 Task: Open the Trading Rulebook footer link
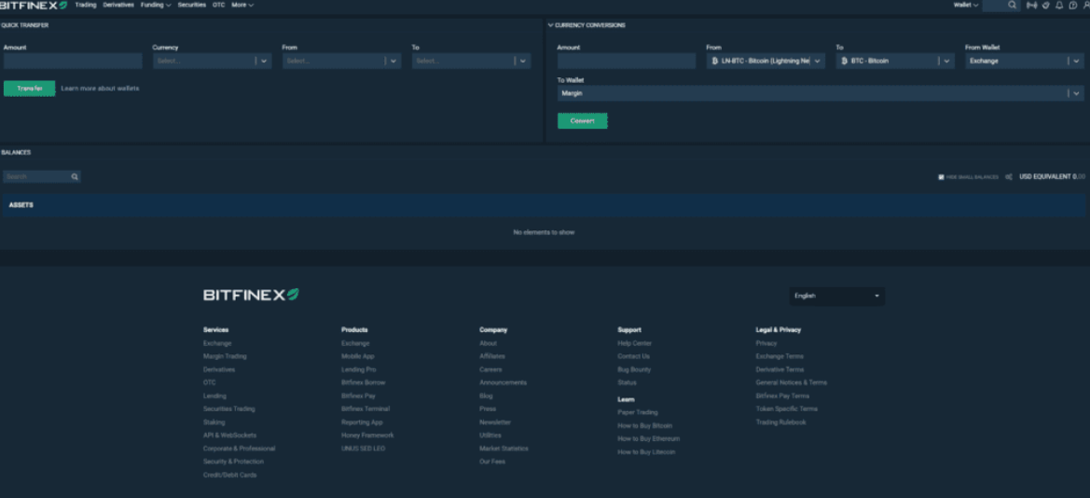[x=780, y=422]
